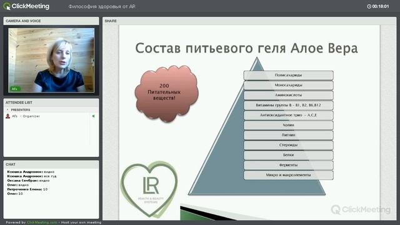The width and height of the screenshot is (400, 225).
Task: Click the 'Ферменты' box in pyramid
Action: [x=289, y=165]
